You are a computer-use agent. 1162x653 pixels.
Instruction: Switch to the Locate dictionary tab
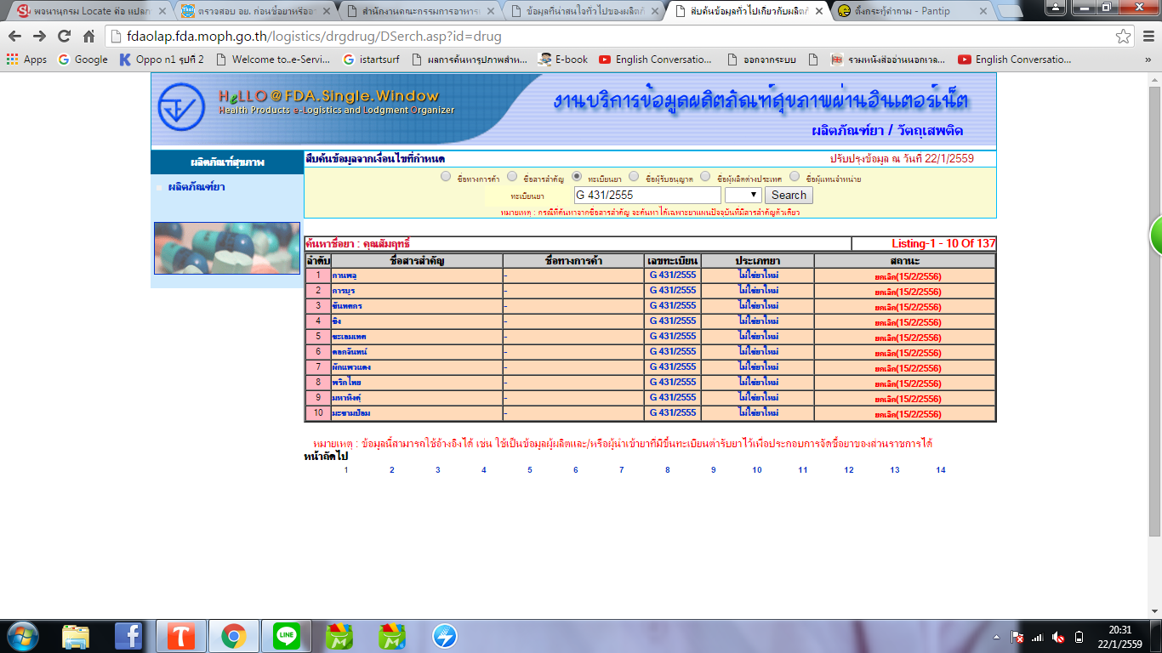[x=85, y=11]
